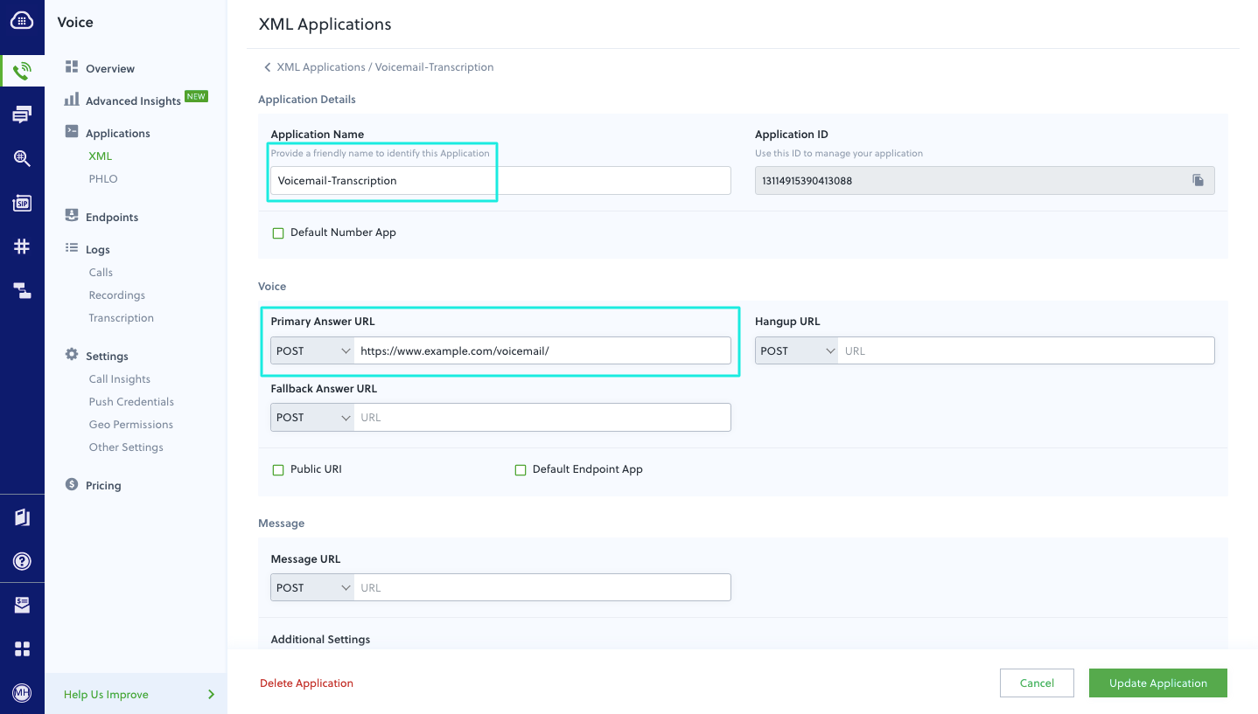Switch to the PHLO applications section

tap(102, 178)
